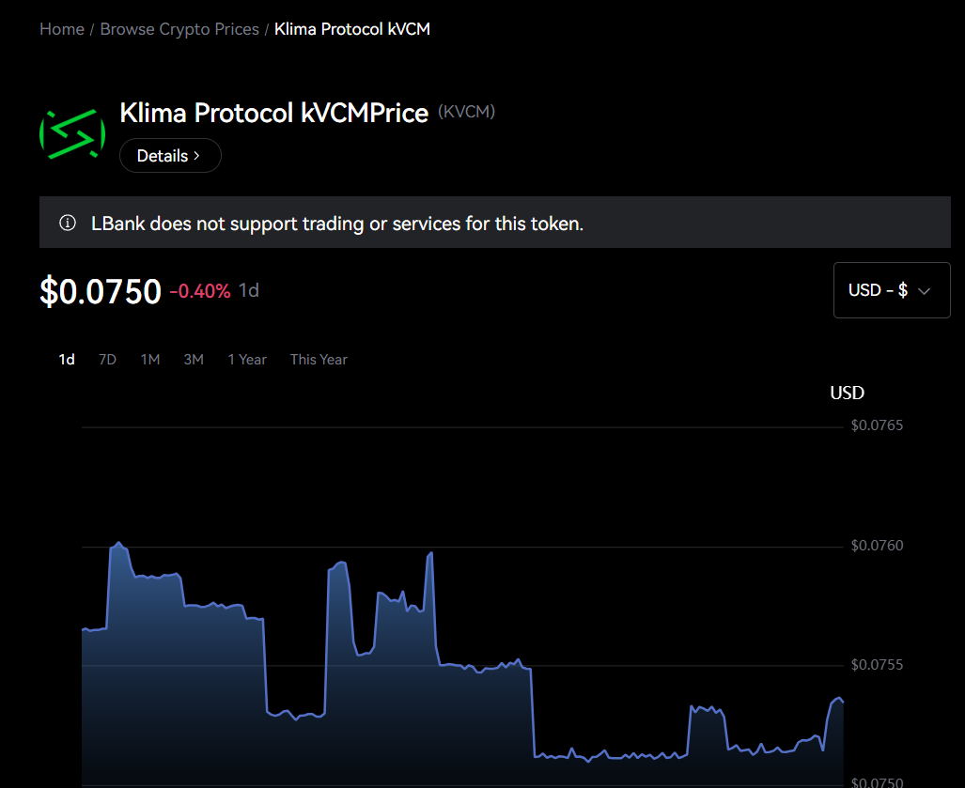Image resolution: width=965 pixels, height=788 pixels.
Task: Click the Klima Protocol kVCM breadcrumb text
Action: pos(352,29)
